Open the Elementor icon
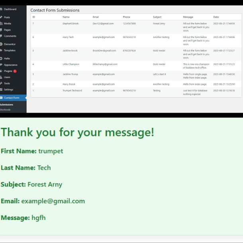This screenshot has height=243, width=243. tap(2, 44)
